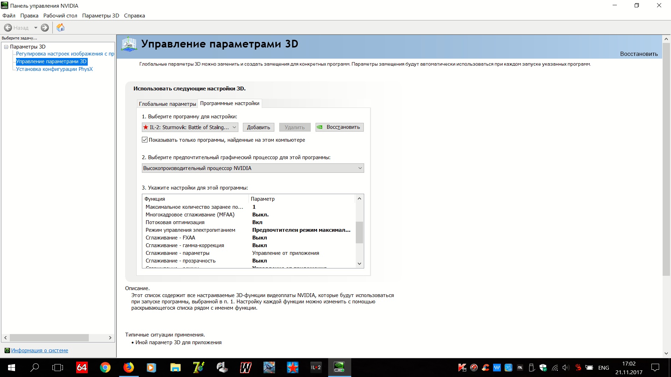671x377 pixels.
Task: Launch AIDA64 from the taskbar
Action: 82,368
